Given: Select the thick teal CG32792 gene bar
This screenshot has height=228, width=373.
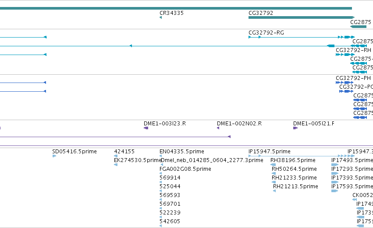Looking at the screenshot, I should coord(302,17).
